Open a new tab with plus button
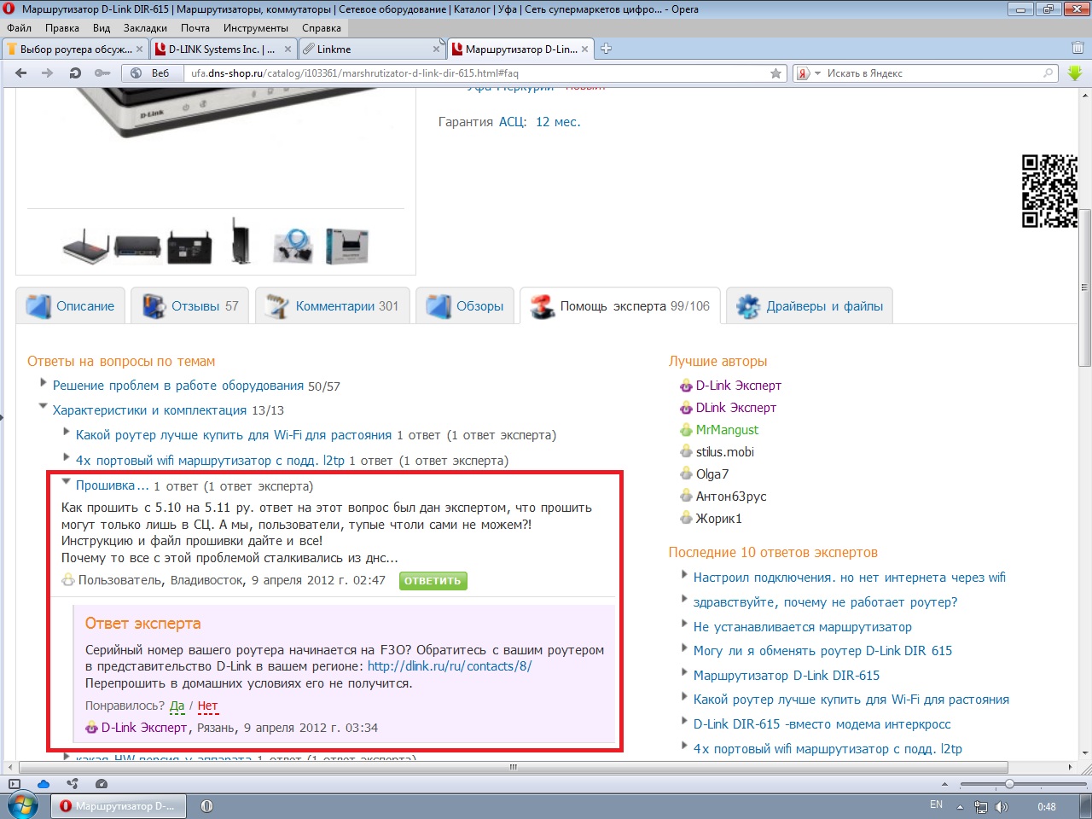The image size is (1092, 819). (x=606, y=49)
